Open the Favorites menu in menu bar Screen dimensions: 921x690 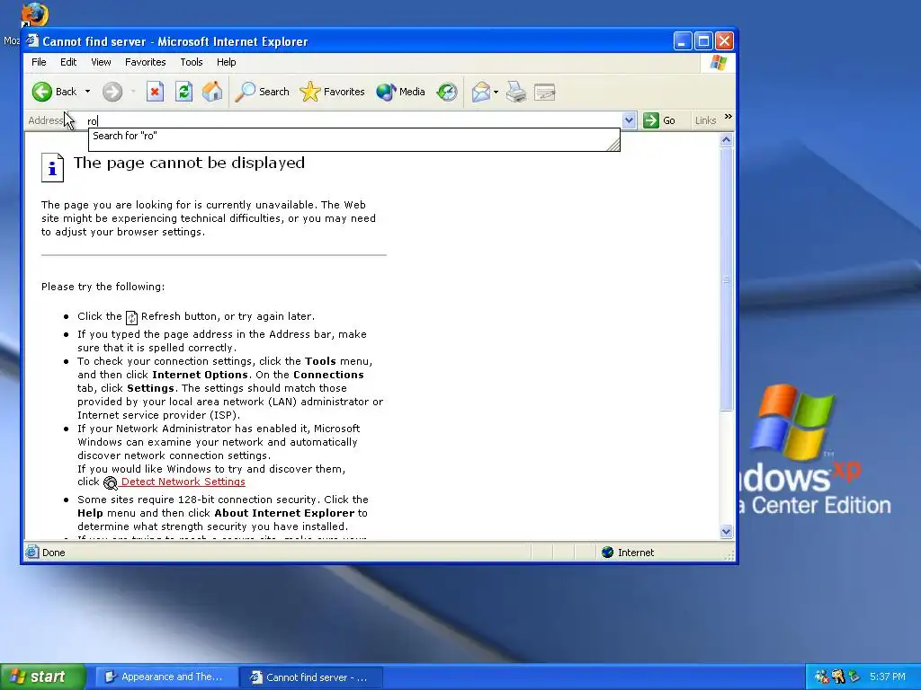[x=145, y=62]
